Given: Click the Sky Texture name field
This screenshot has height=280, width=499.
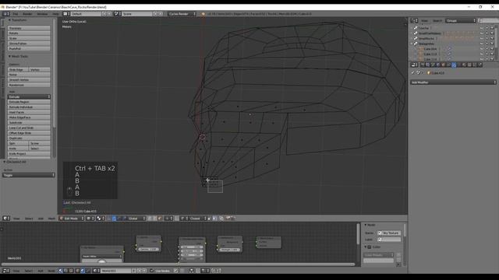Looking at the screenshot, I should (389, 233).
